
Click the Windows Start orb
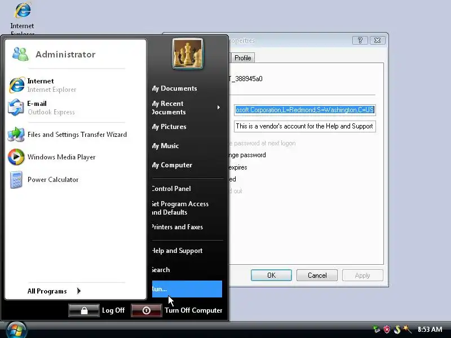tap(16, 331)
